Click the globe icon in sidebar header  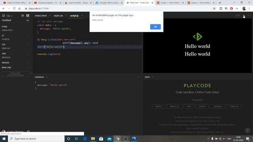pos(23,16)
